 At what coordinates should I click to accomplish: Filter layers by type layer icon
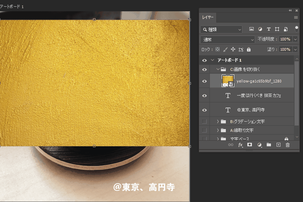click(x=268, y=29)
